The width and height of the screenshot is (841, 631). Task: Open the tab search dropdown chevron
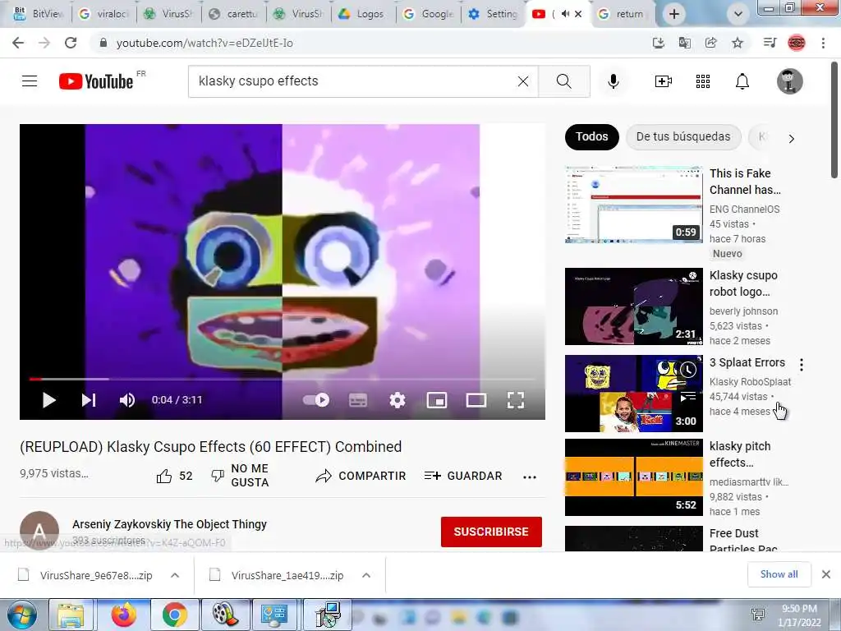click(x=738, y=14)
